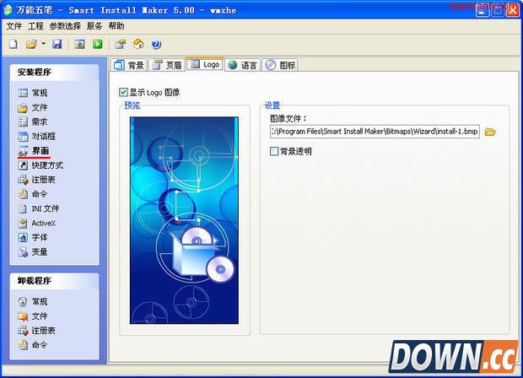The width and height of the screenshot is (523, 378).
Task: Click the New project toolbar icon
Action: [x=13, y=44]
